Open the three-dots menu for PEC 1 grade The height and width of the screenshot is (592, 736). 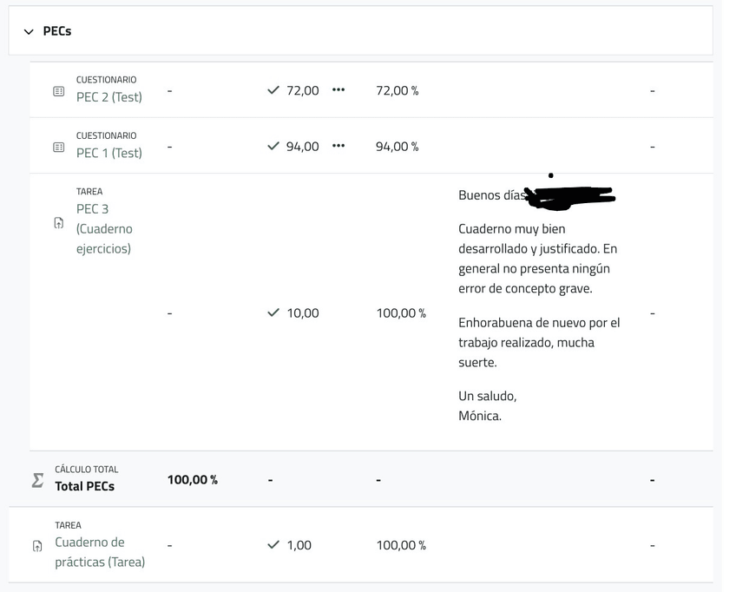tap(338, 146)
